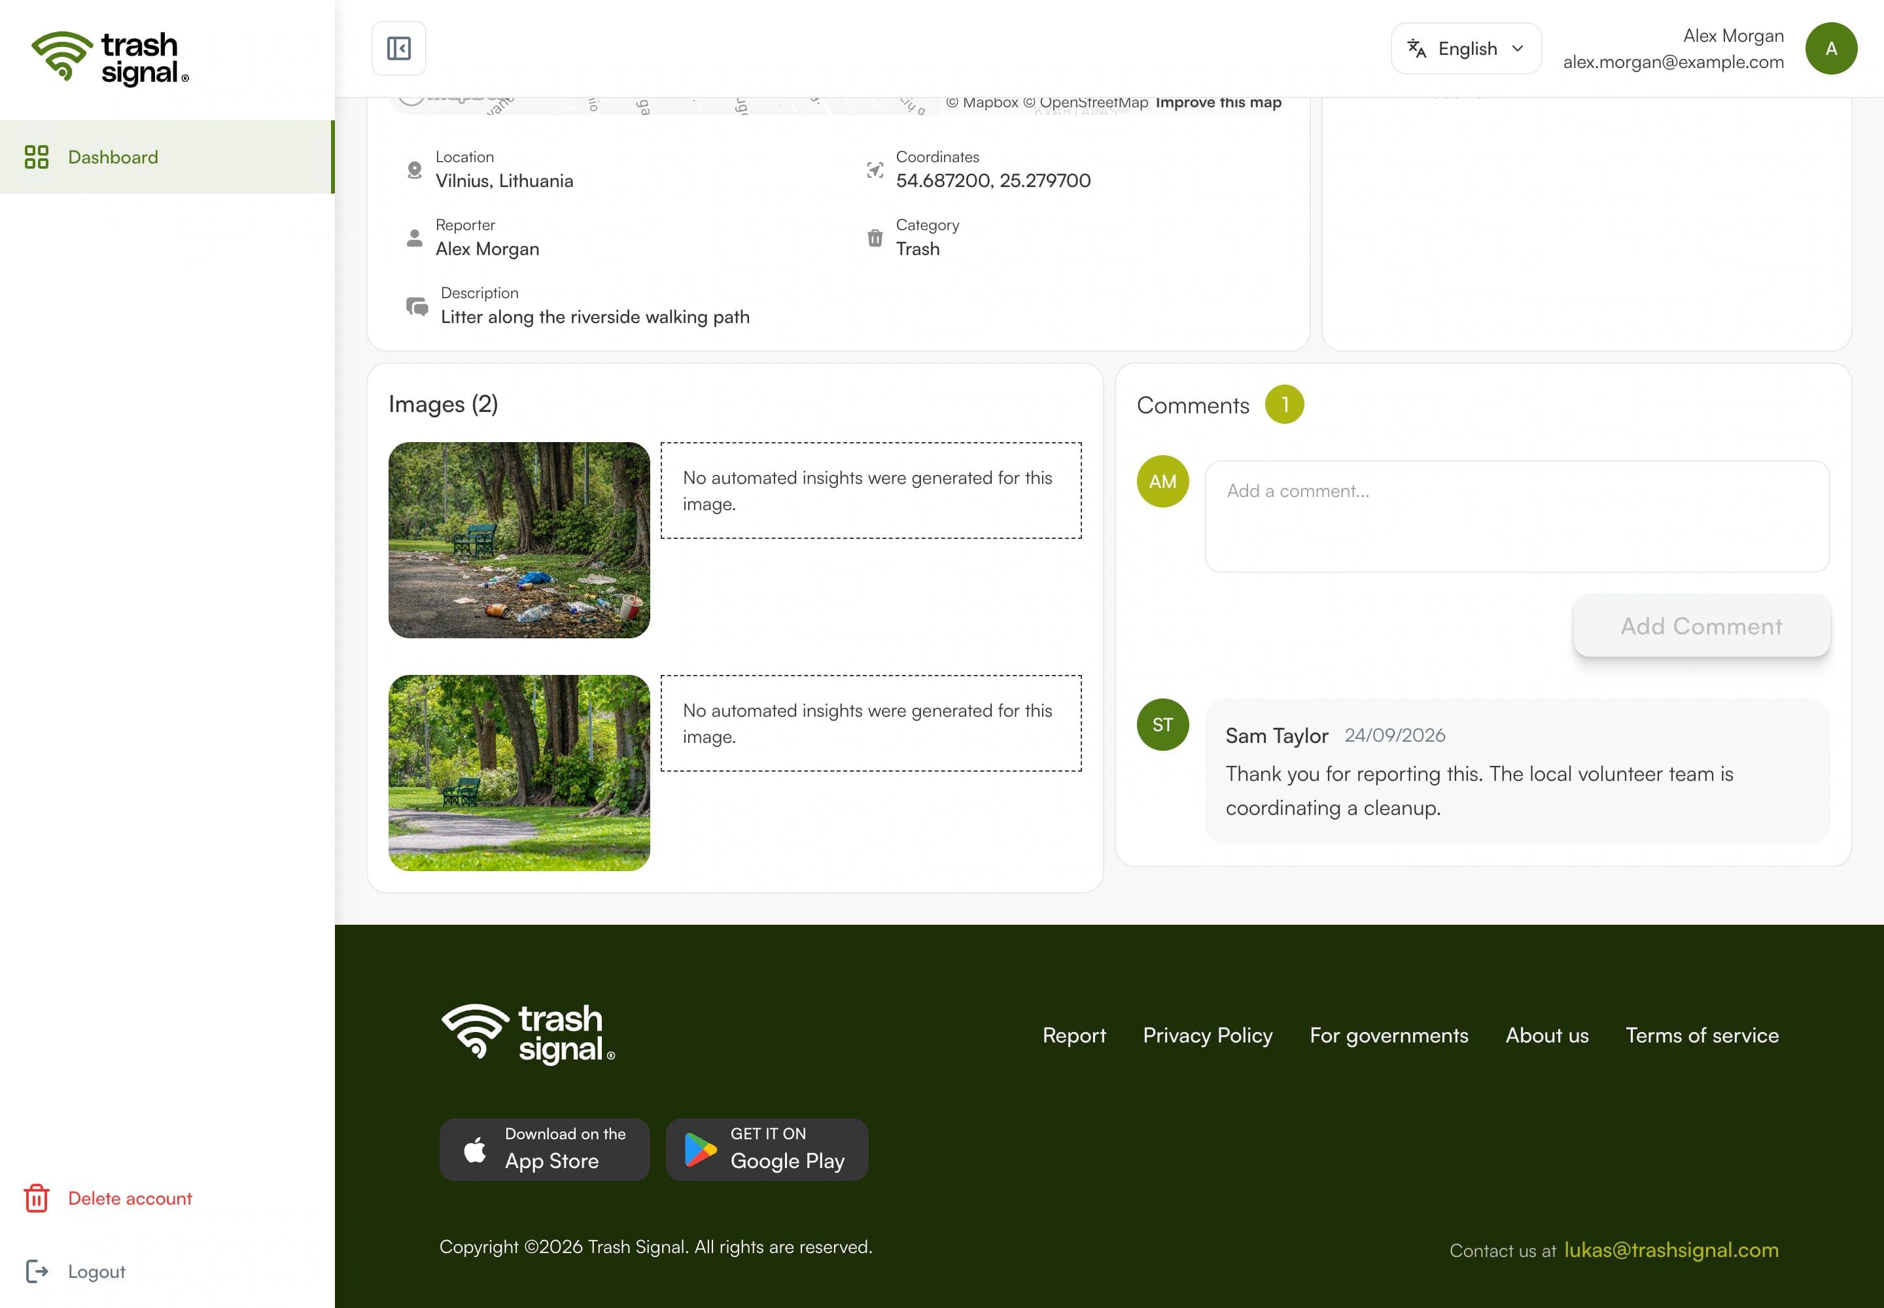Click the comments count badge showing 1

pyautogui.click(x=1284, y=405)
